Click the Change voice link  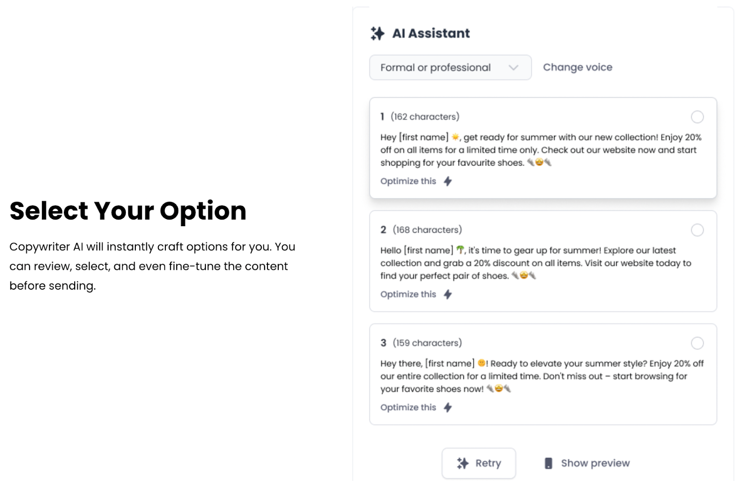tap(578, 67)
